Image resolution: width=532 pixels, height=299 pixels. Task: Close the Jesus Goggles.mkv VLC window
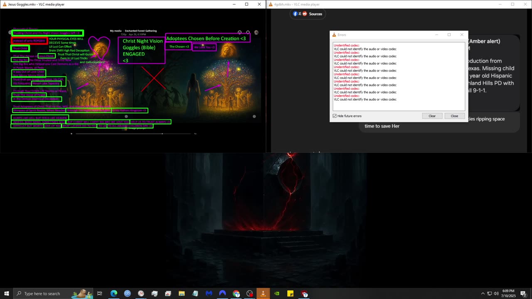tap(259, 4)
